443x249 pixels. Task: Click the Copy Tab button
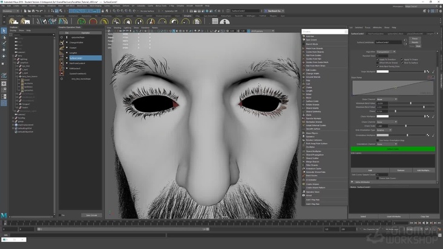point(424,216)
